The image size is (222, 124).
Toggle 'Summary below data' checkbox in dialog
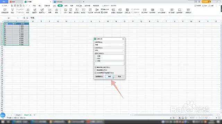[96, 73]
